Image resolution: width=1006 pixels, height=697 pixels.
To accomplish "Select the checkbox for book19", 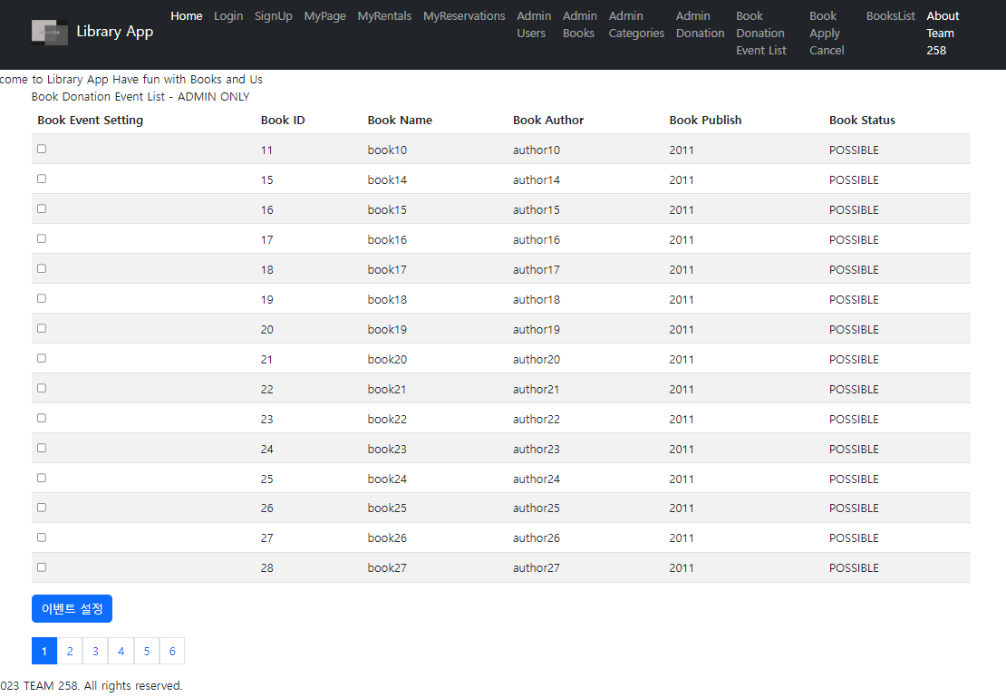I will [x=42, y=328].
